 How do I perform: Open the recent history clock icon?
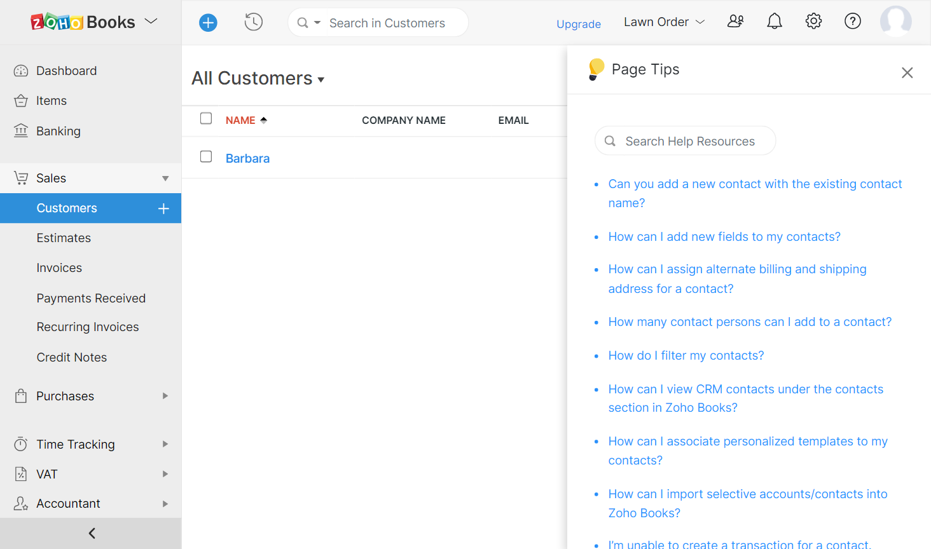click(x=253, y=22)
